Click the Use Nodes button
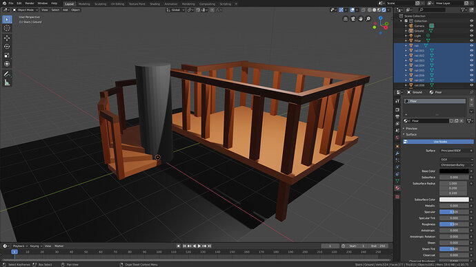476x267 pixels. tap(438, 142)
